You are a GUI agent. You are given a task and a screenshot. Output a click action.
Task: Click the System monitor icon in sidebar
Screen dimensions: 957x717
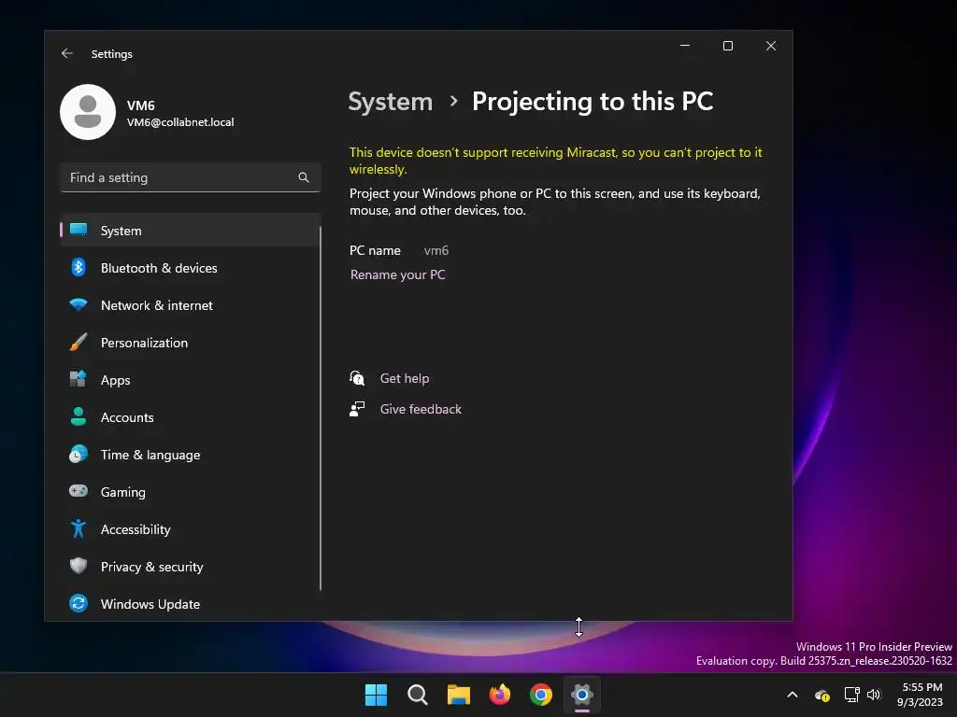(79, 230)
